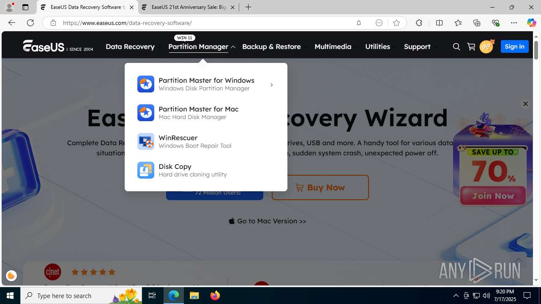541x304 pixels.
Task: Follow the Go to Mac Version link
Action: [x=267, y=221]
